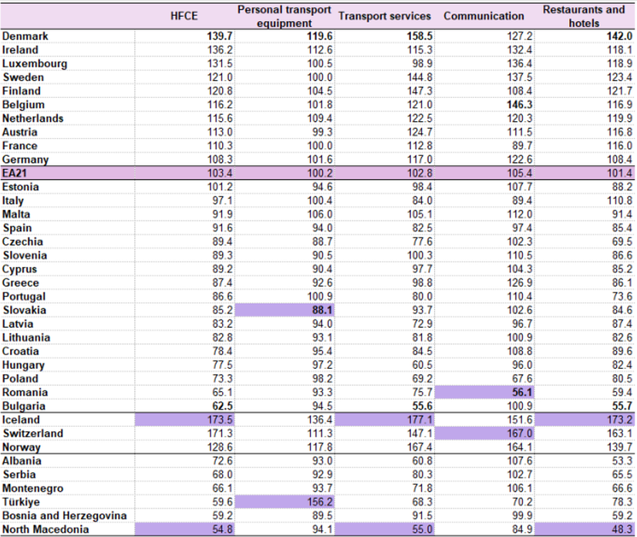This screenshot has width=637, height=537.
Task: Click the Norway row label
Action: (22, 447)
